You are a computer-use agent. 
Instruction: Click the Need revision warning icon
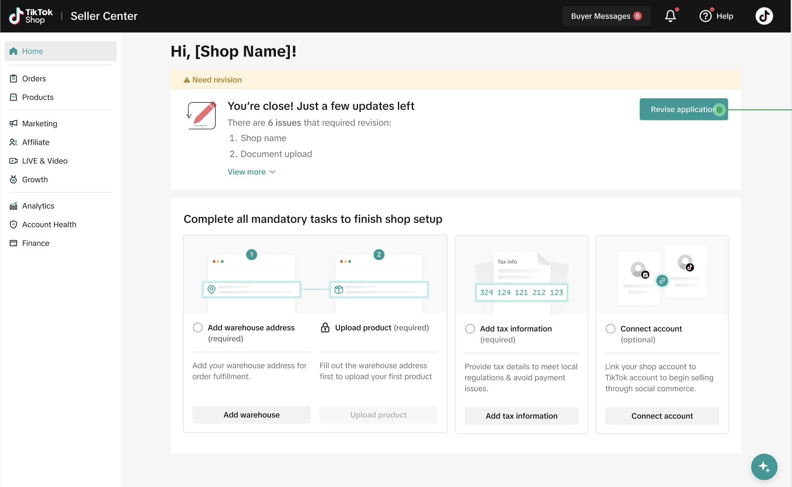click(187, 80)
